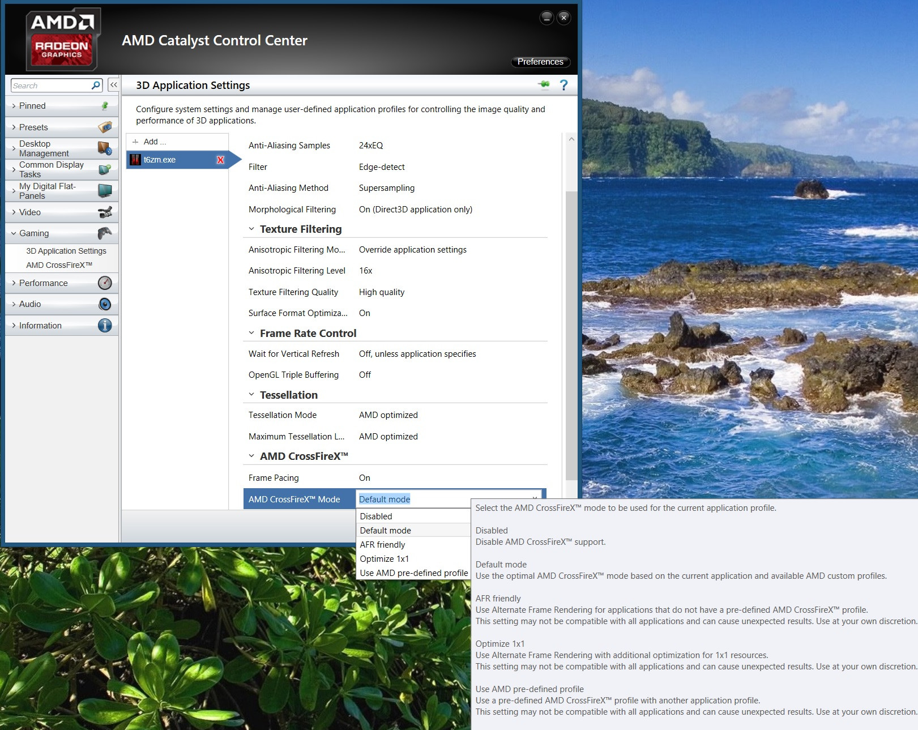
Task: Collapse the Frame Rate Control group
Action: (251, 333)
